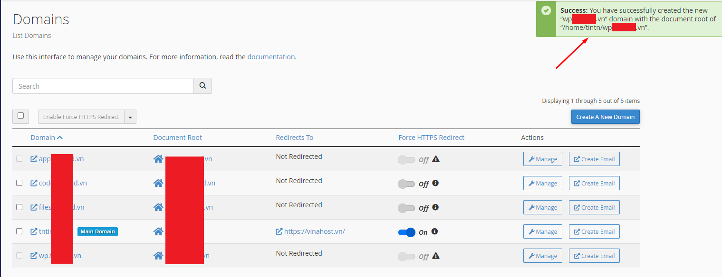The width and height of the screenshot is (722, 277).
Task: Tick the checkbox in the second domain row
Action: tap(19, 183)
